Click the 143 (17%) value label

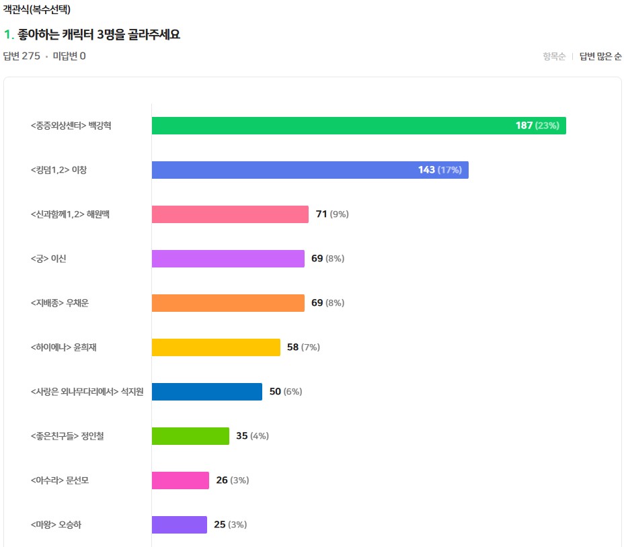(x=440, y=170)
